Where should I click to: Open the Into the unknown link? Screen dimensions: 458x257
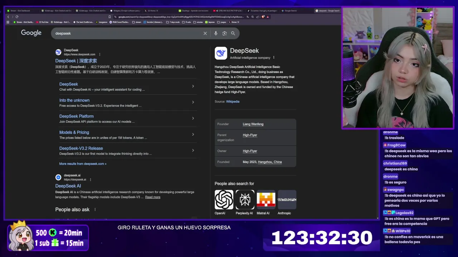(74, 100)
